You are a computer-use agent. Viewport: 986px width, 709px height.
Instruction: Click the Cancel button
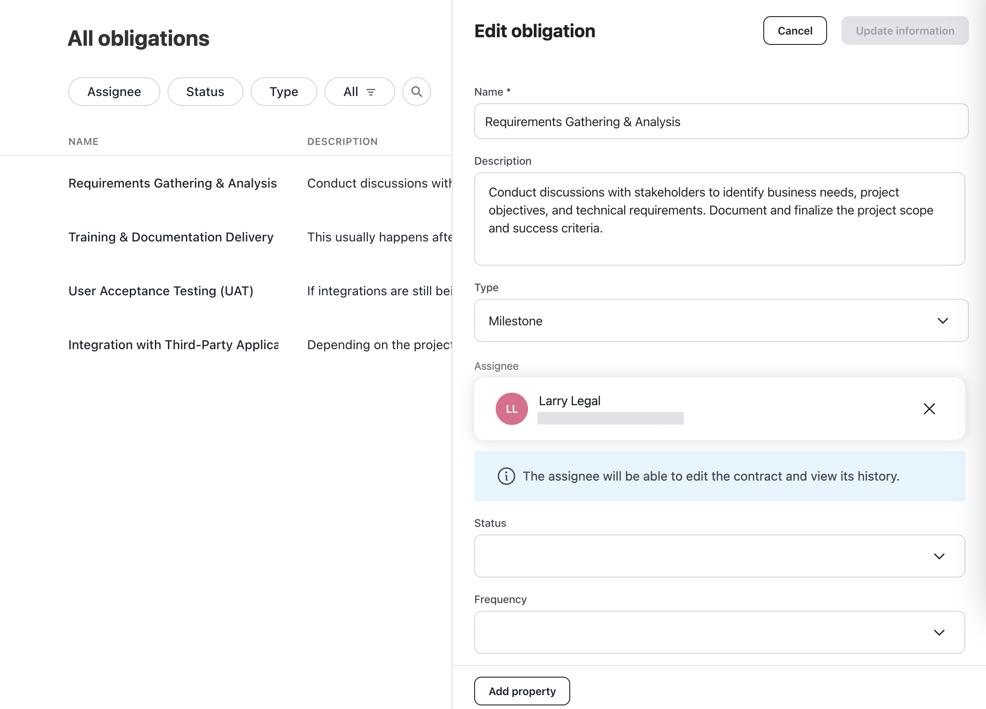[x=795, y=31]
